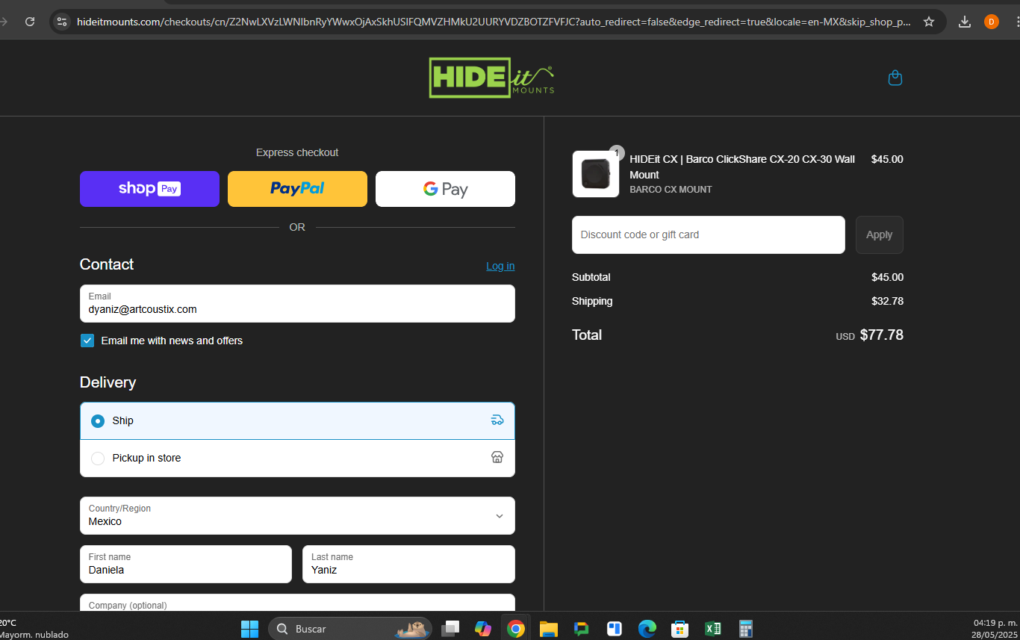Click the product thumbnail image
The width and height of the screenshot is (1020, 640).
(x=596, y=174)
